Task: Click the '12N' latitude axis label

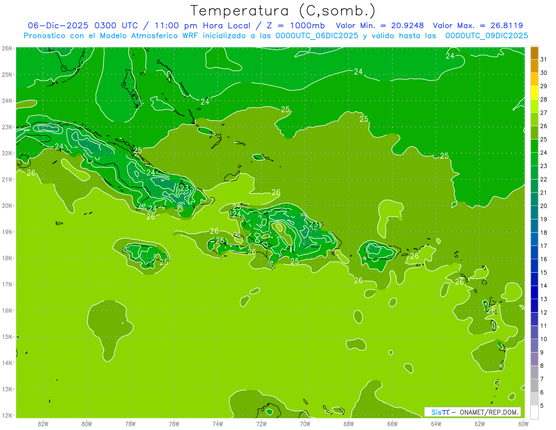Action: [6, 415]
